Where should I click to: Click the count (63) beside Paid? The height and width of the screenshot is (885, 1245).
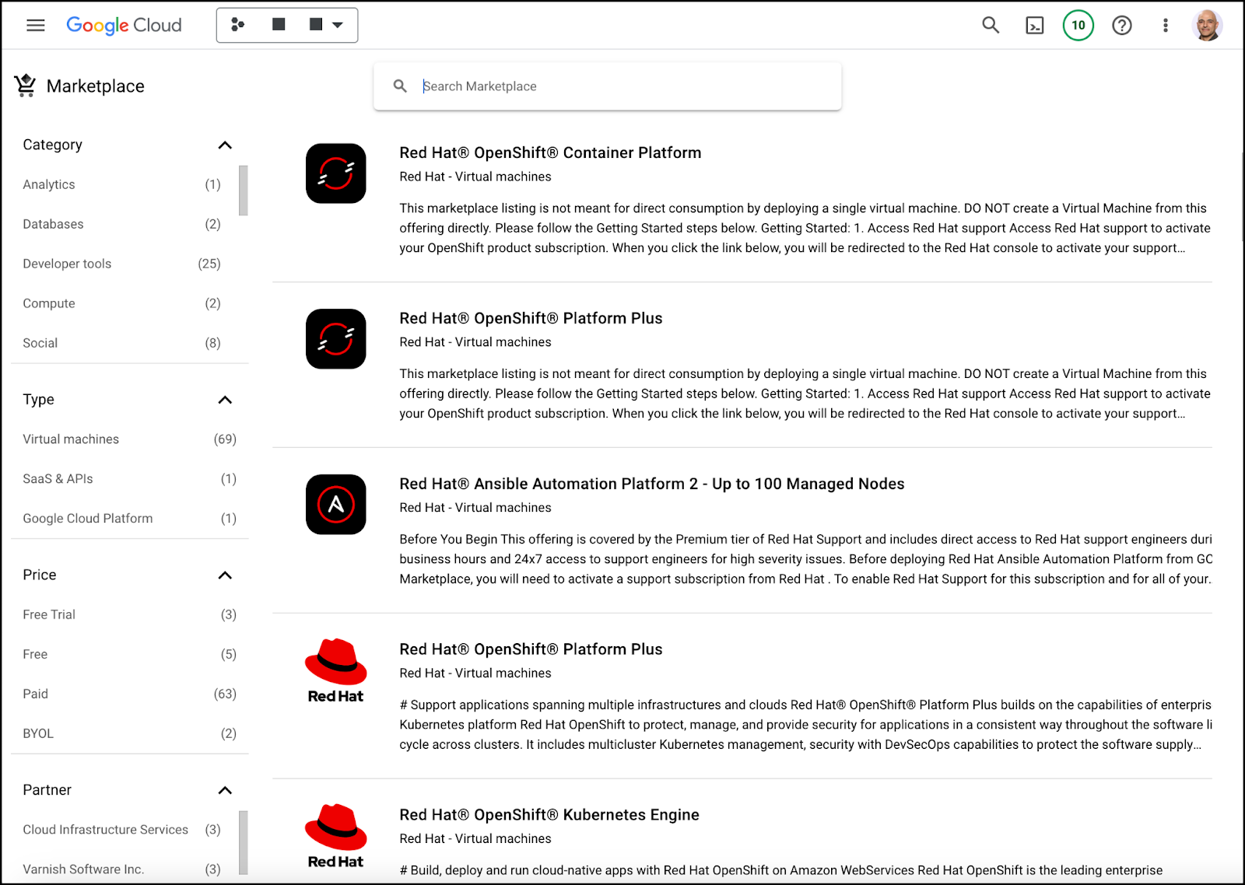pyautogui.click(x=225, y=694)
